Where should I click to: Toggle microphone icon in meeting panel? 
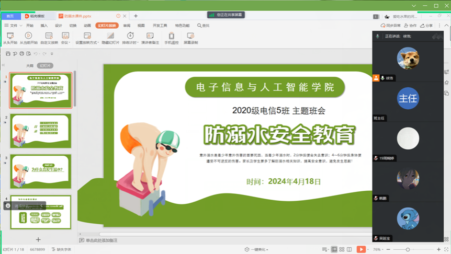tap(378, 37)
